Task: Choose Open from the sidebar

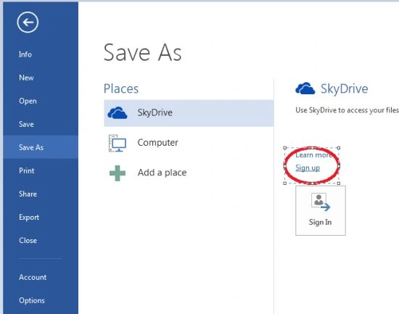Action: (x=28, y=101)
